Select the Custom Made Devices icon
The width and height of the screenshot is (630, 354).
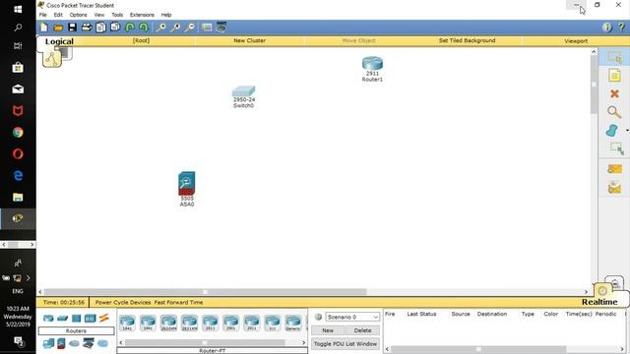coord(89,343)
